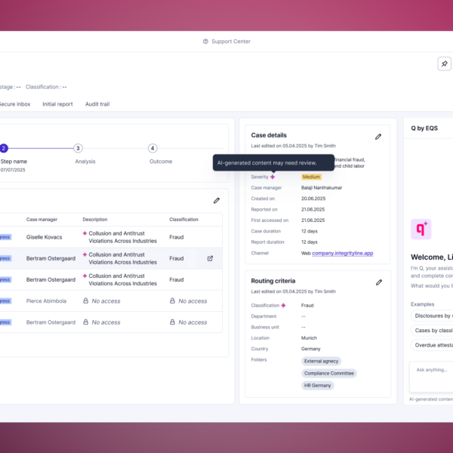Click the Germany country value
This screenshot has height=453, width=453.
click(310, 349)
